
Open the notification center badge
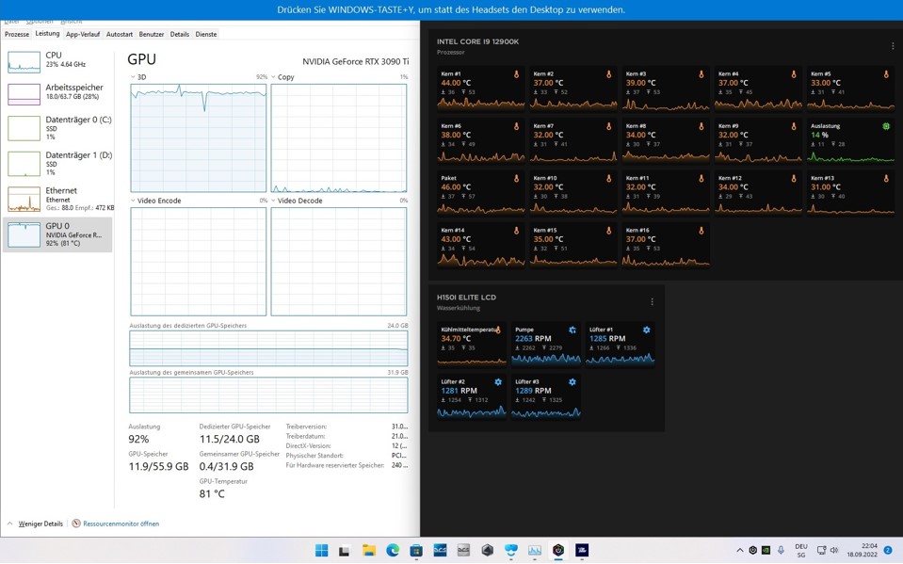click(x=889, y=550)
